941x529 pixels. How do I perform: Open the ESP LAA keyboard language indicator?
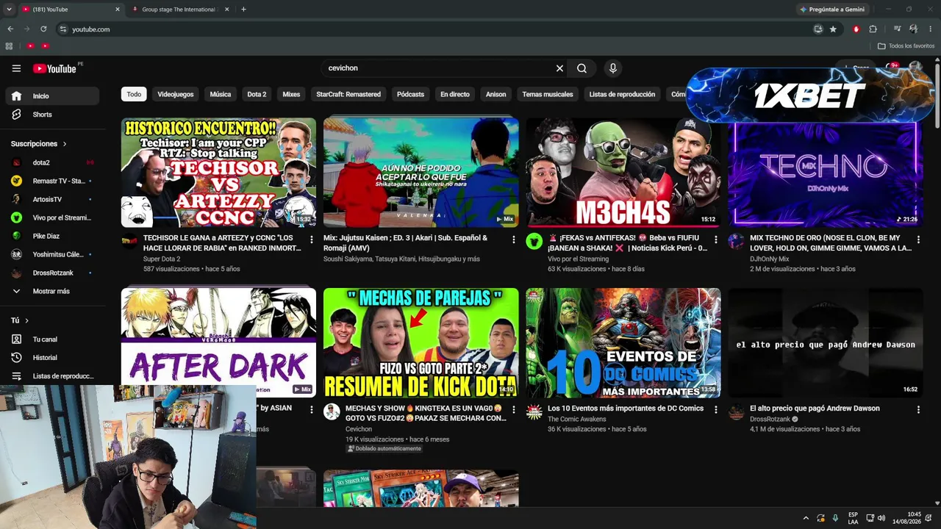tap(853, 518)
